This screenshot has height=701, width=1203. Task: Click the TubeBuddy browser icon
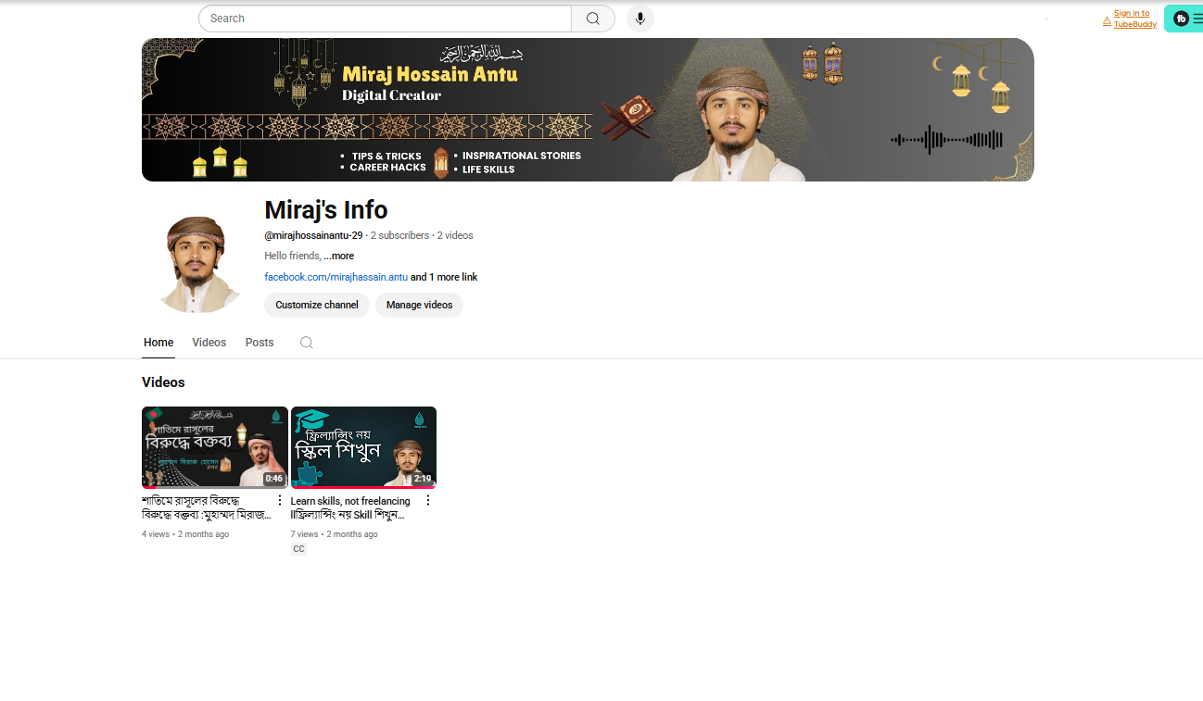click(1181, 19)
